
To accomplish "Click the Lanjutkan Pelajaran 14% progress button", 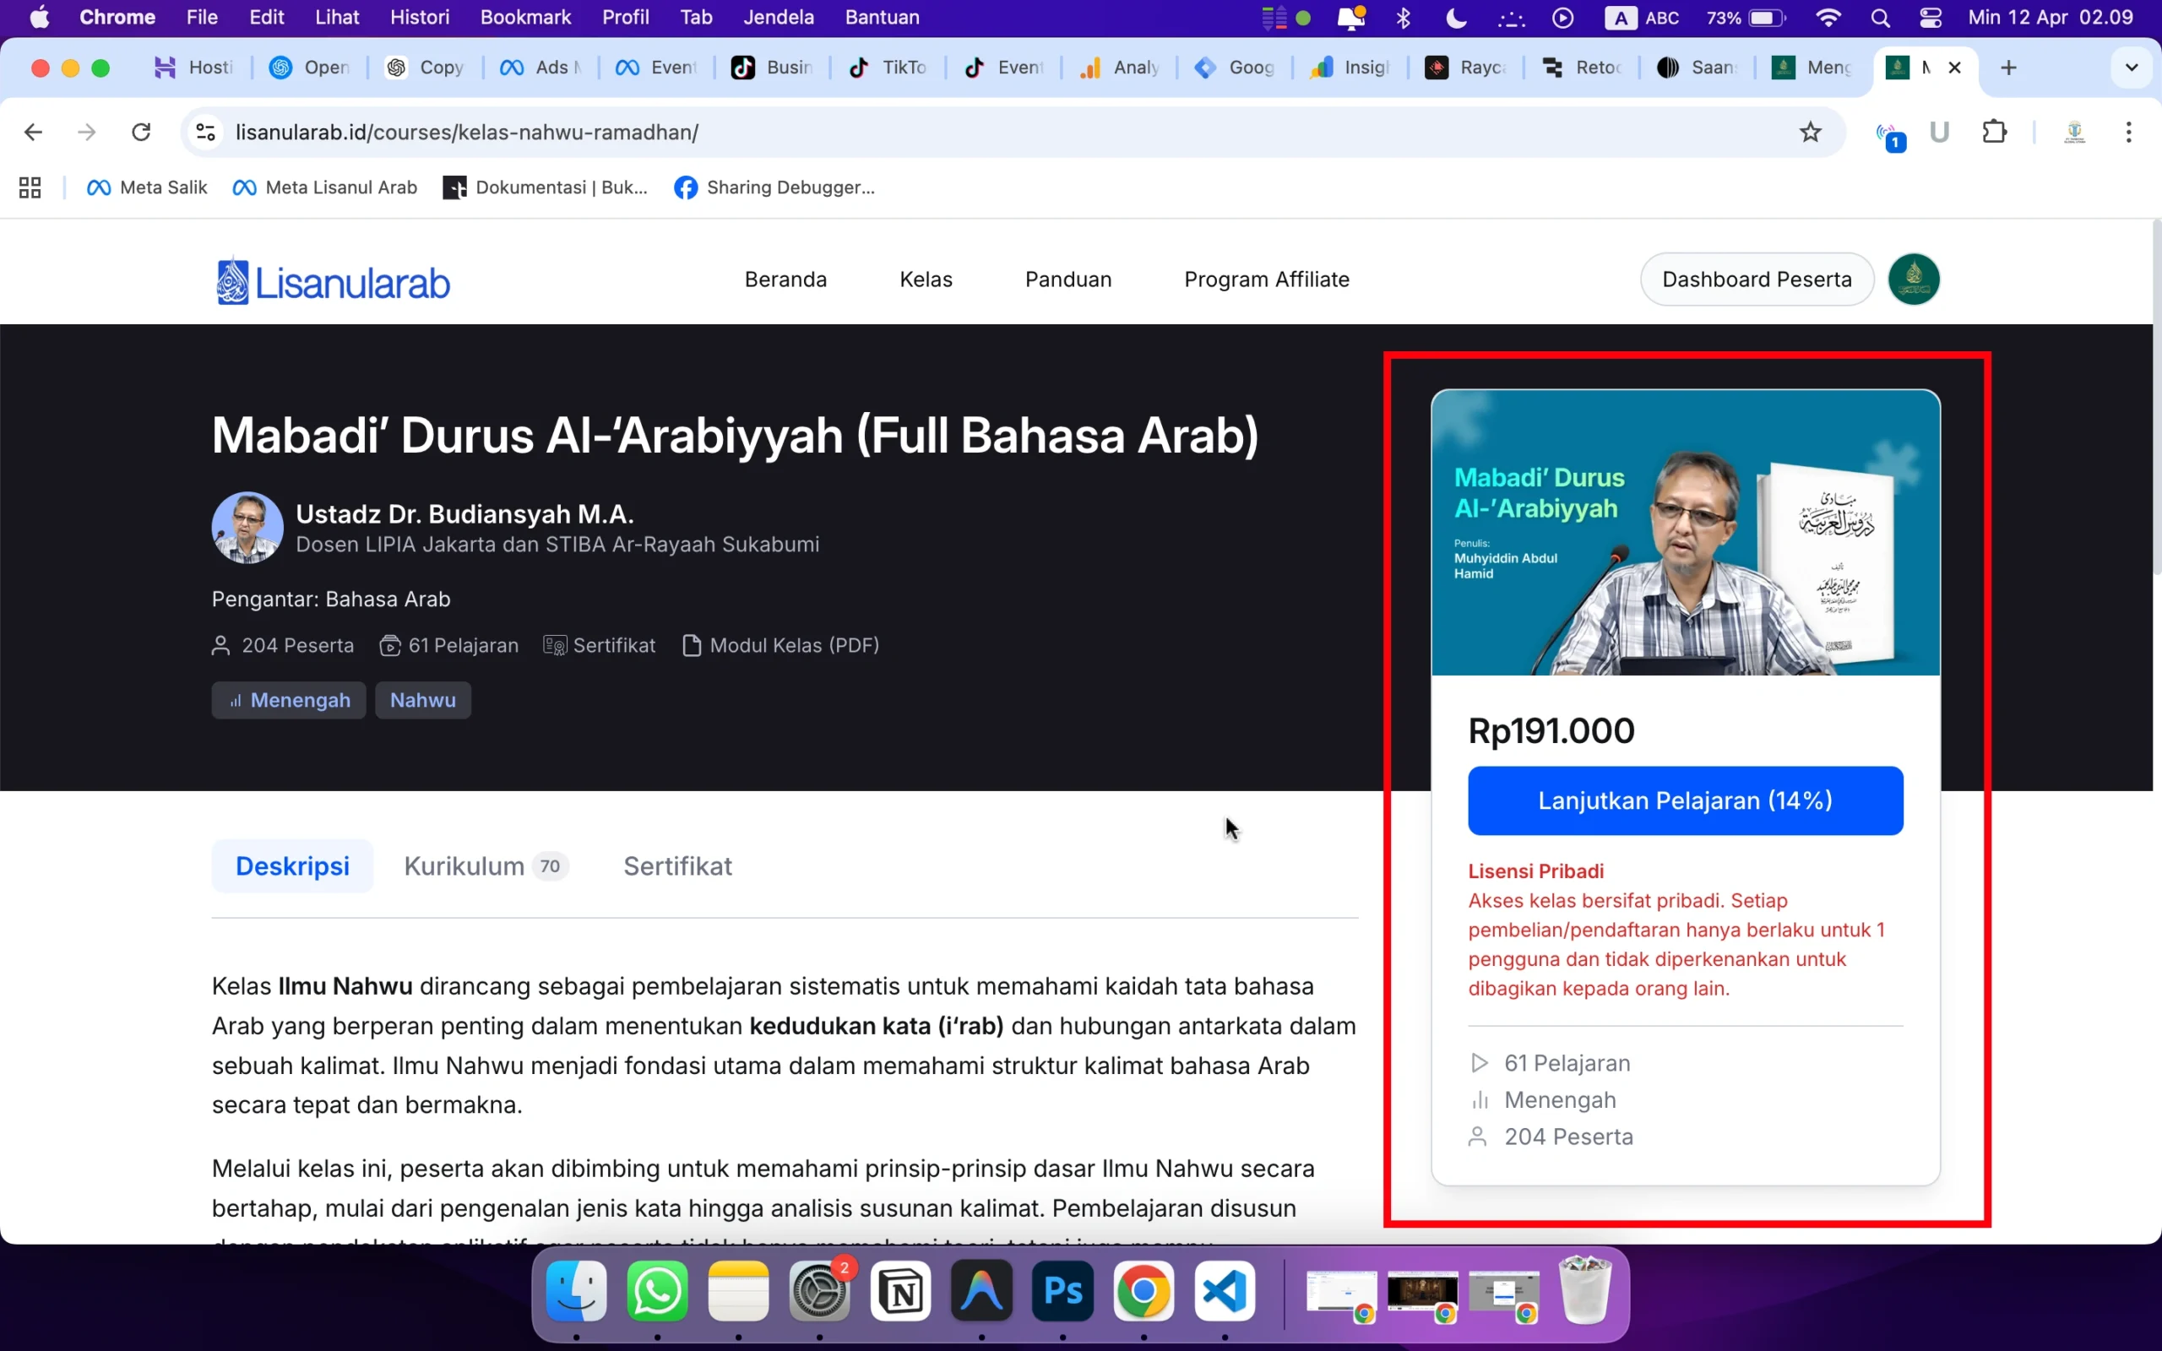I will [x=1685, y=800].
